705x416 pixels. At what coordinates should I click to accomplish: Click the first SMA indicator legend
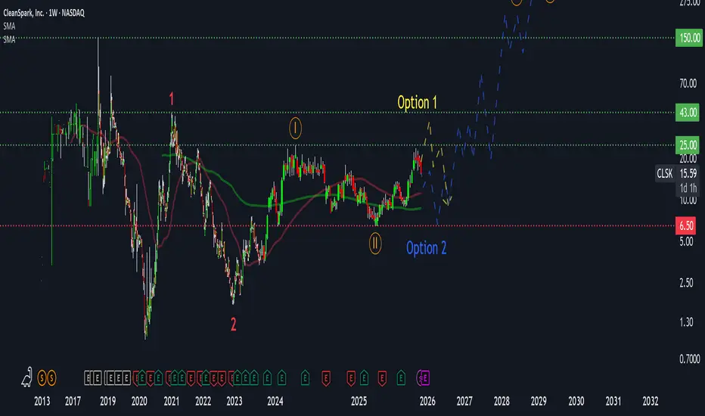(x=9, y=26)
